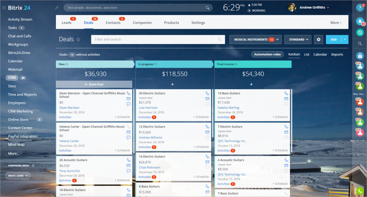This screenshot has height=197, width=367.
Task: Open MUSICAL INSTRUMENTS pipeline dropdown
Action: pos(255,39)
